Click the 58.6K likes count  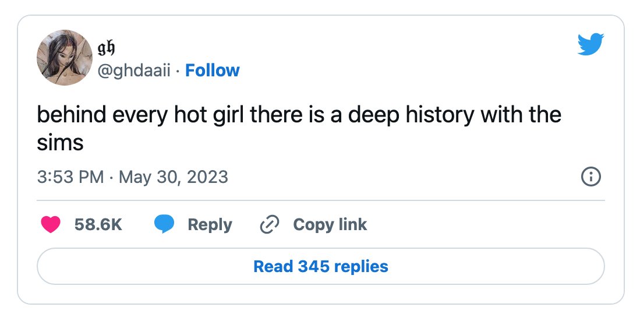(98, 225)
